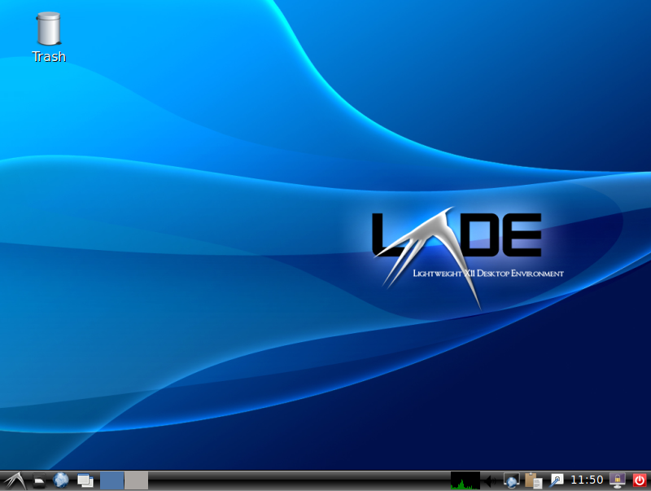Open the clipboard manager tray icon

coord(534,480)
